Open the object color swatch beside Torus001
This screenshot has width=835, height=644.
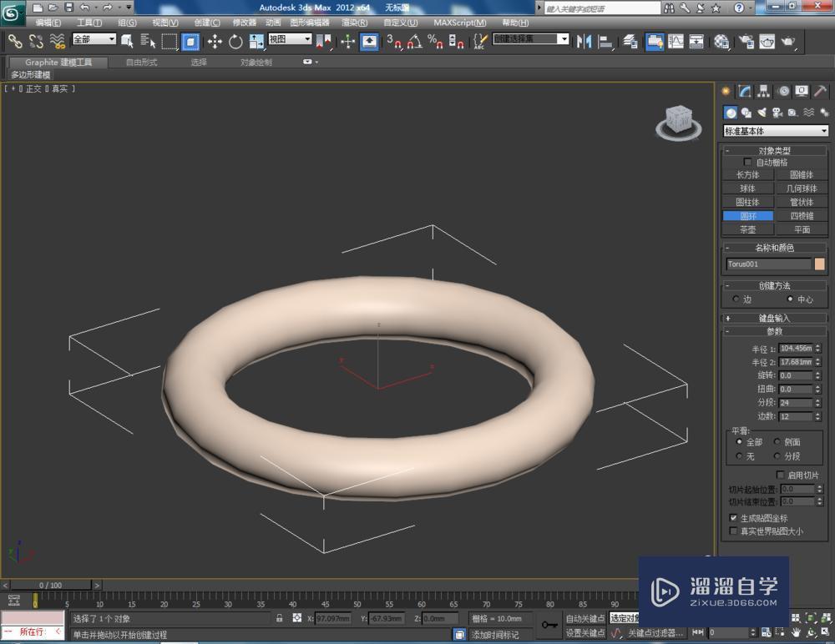pos(818,264)
